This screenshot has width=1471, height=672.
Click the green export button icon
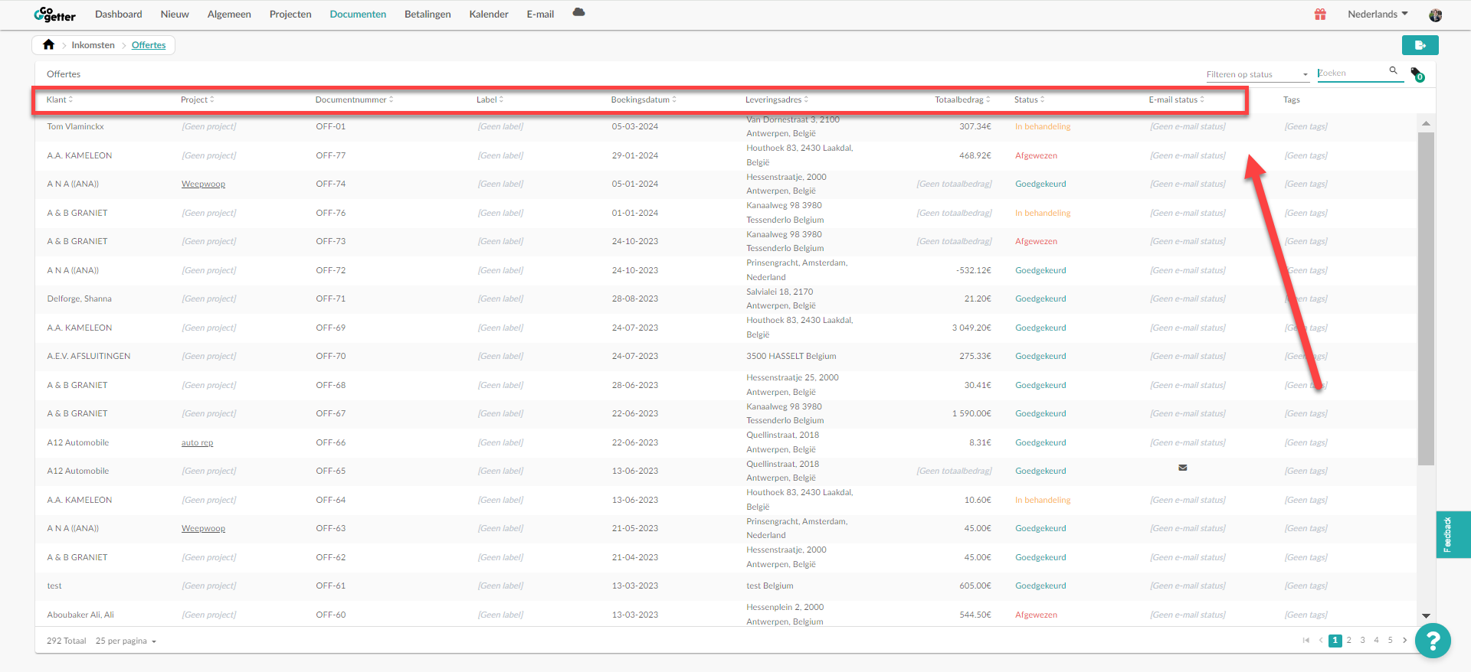1420,45
